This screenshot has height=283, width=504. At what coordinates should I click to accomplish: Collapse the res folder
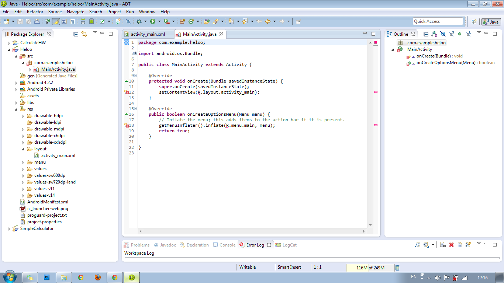pos(16,109)
